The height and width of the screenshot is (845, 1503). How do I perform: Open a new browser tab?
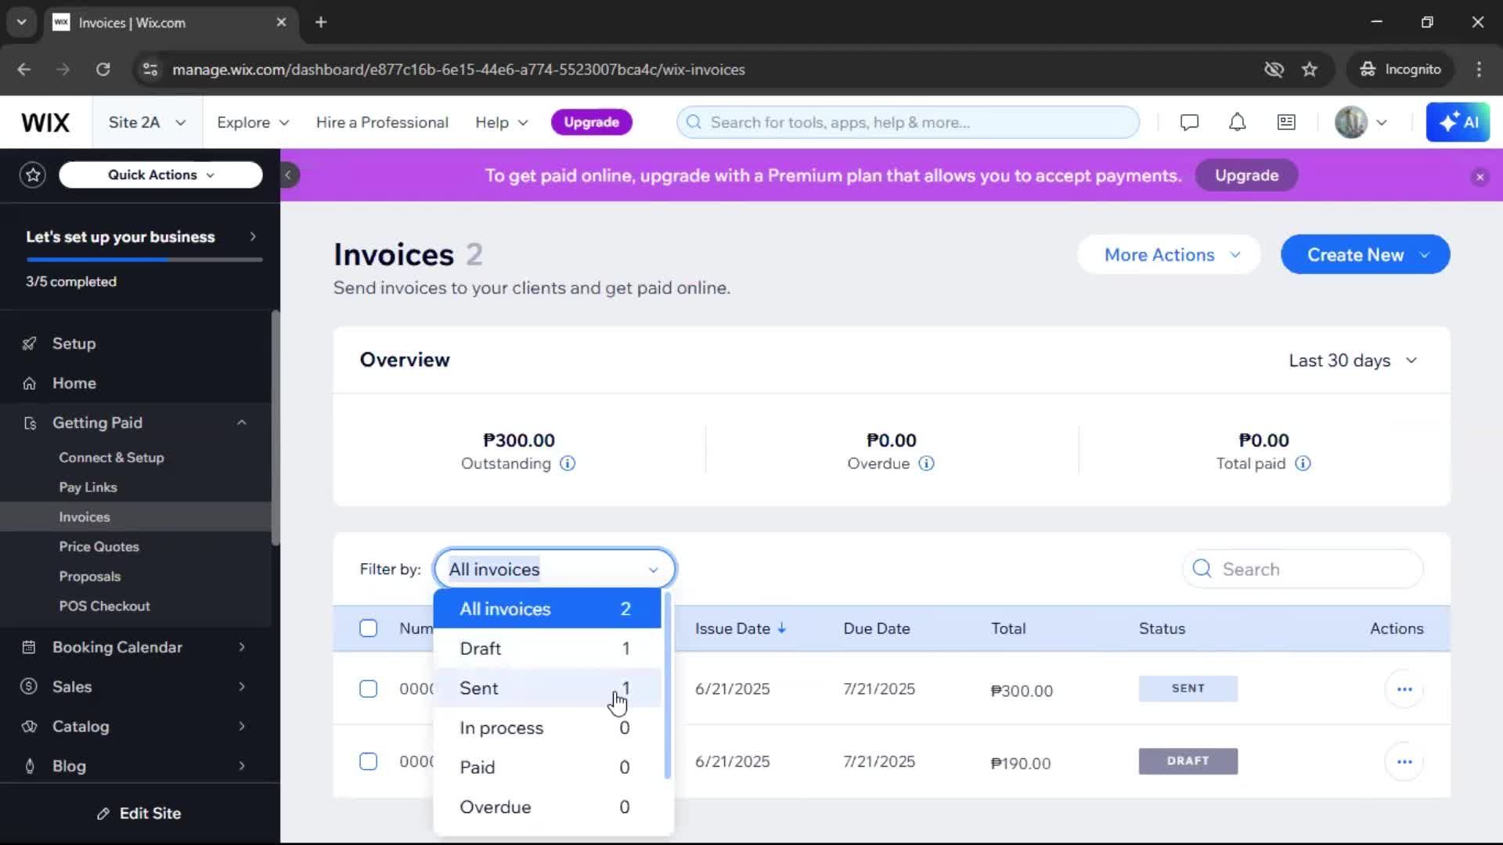pyautogui.click(x=321, y=22)
